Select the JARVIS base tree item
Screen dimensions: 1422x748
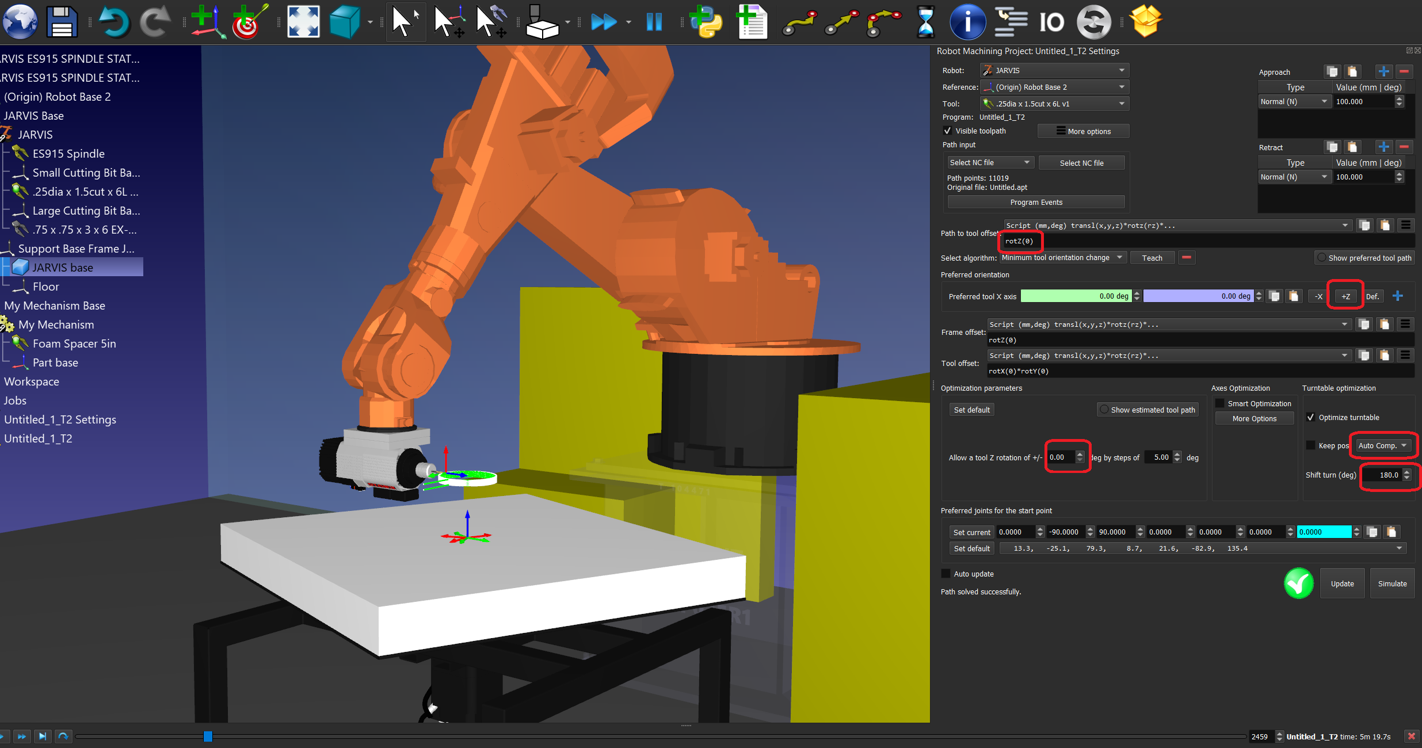(63, 268)
